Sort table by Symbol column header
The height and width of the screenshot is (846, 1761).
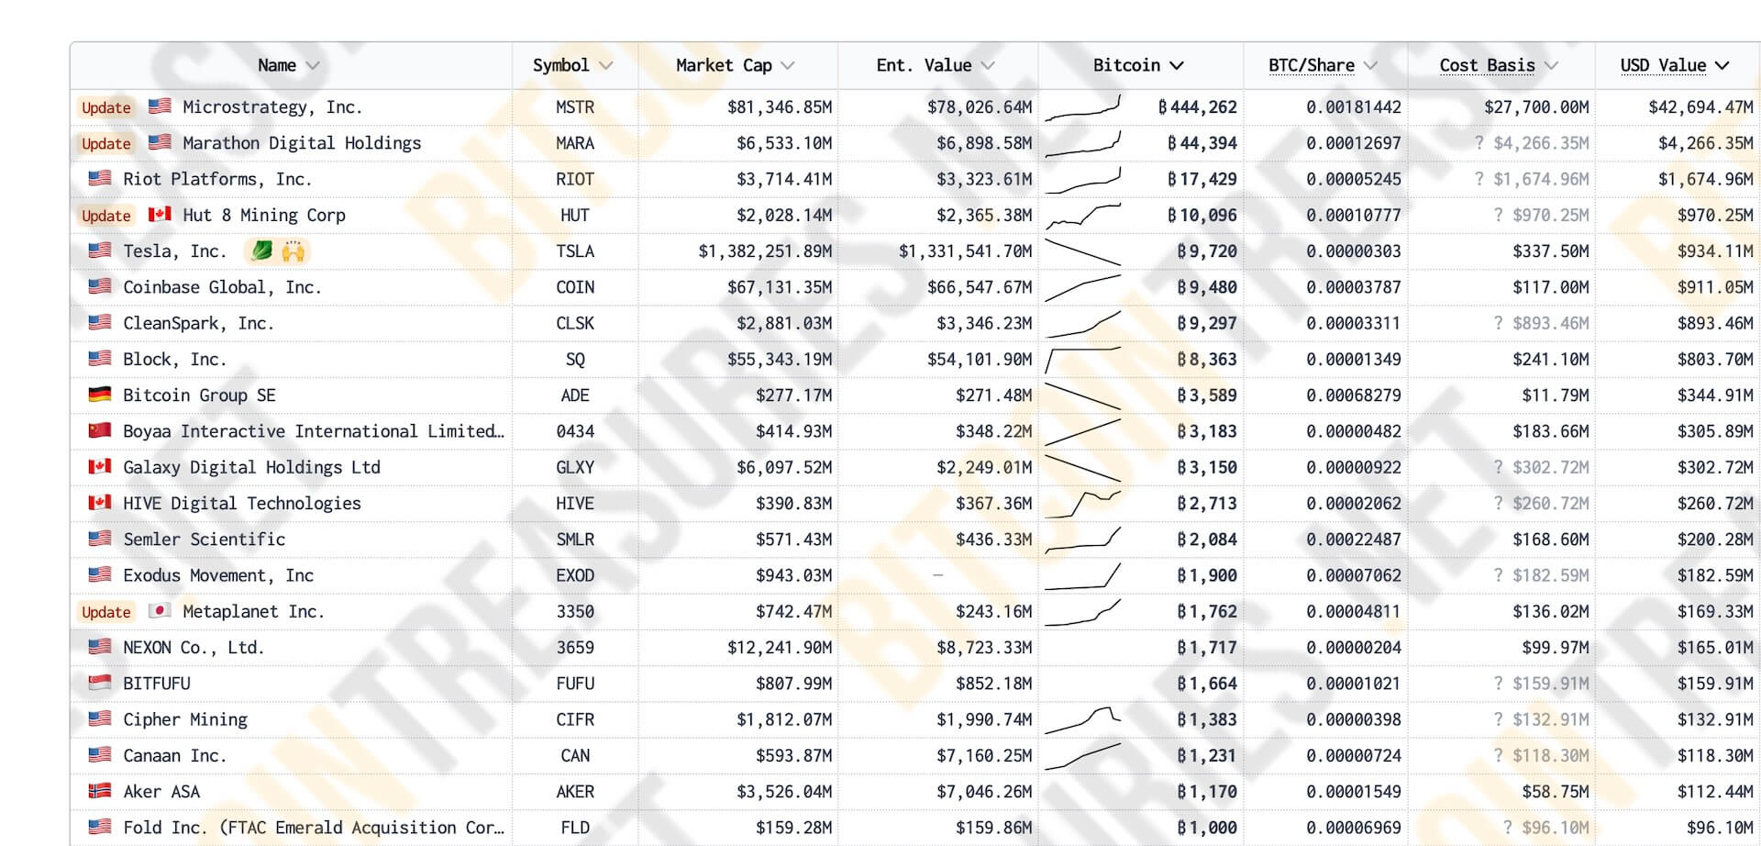572,65
